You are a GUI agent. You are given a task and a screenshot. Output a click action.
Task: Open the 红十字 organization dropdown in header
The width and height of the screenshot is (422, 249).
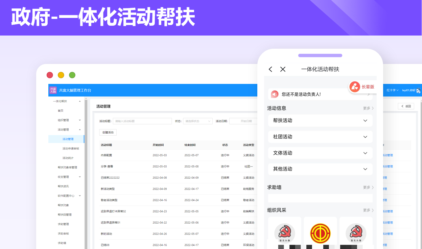tap(393, 90)
